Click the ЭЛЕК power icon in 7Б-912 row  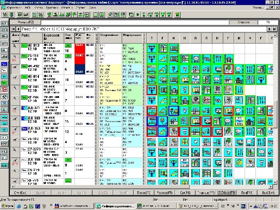174,142
